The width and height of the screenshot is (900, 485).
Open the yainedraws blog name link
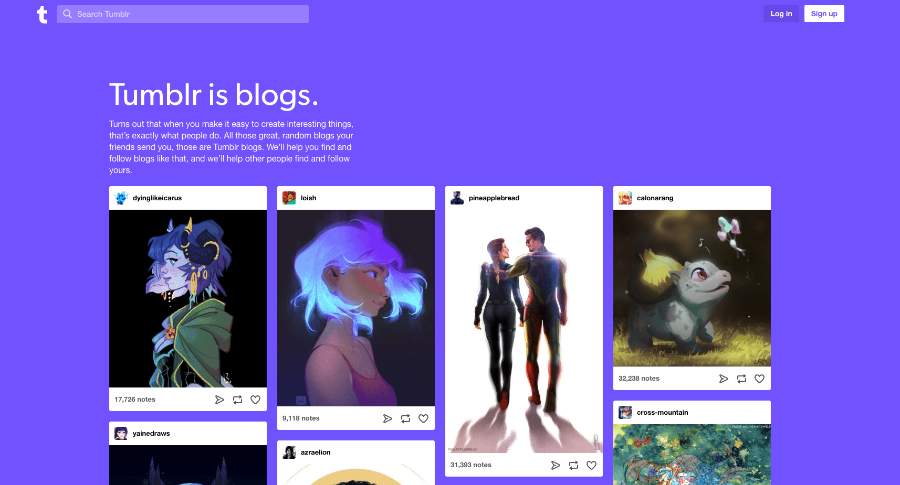(x=151, y=434)
